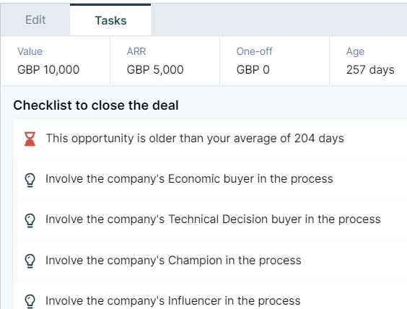Switch to the Edit tab
Image resolution: width=407 pixels, height=309 pixels.
coord(35,20)
